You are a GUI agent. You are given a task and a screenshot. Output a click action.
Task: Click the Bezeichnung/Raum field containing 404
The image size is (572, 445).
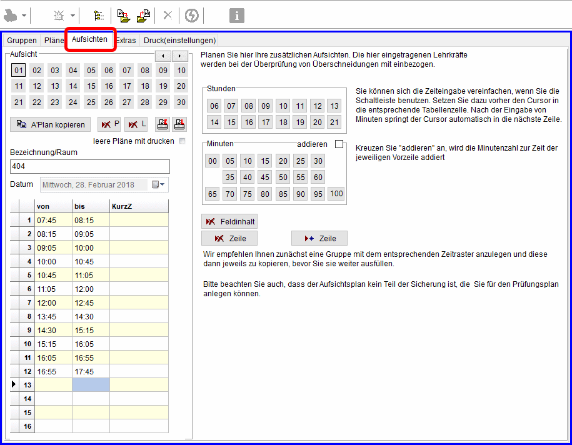(x=90, y=166)
